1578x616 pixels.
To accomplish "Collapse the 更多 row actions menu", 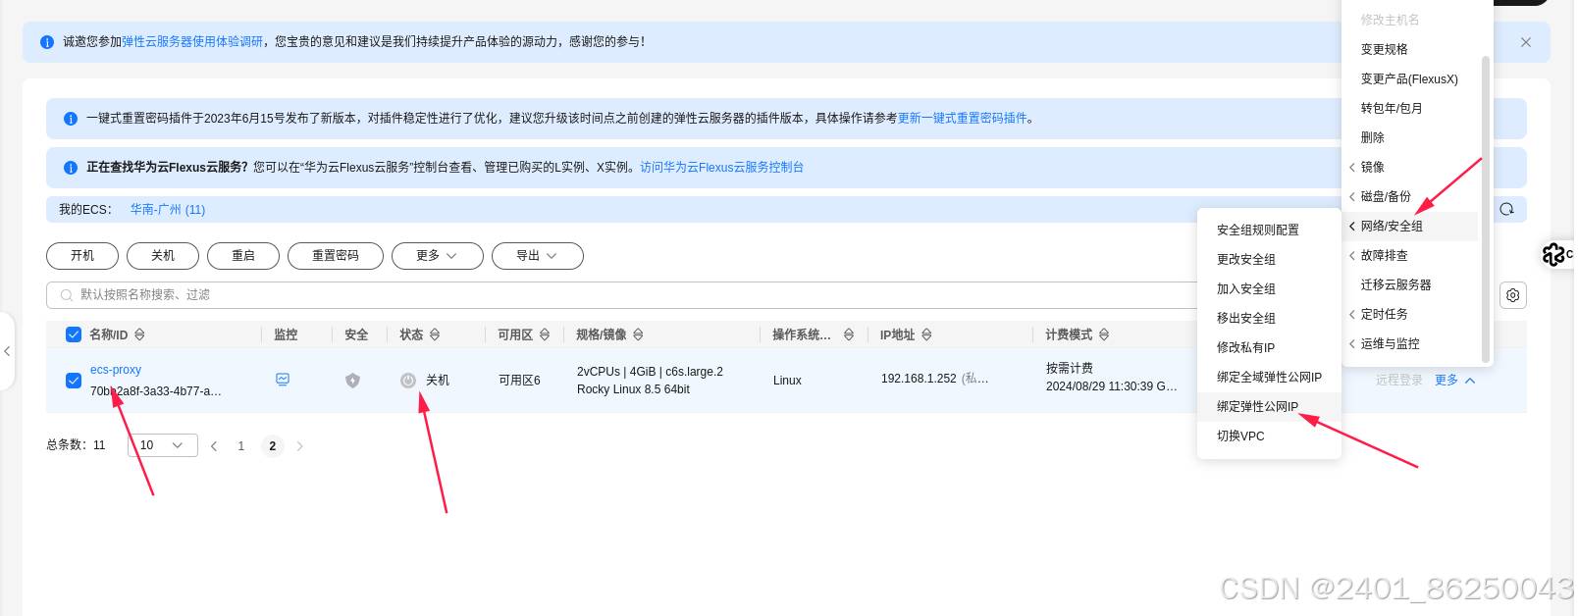I will 1455,381.
